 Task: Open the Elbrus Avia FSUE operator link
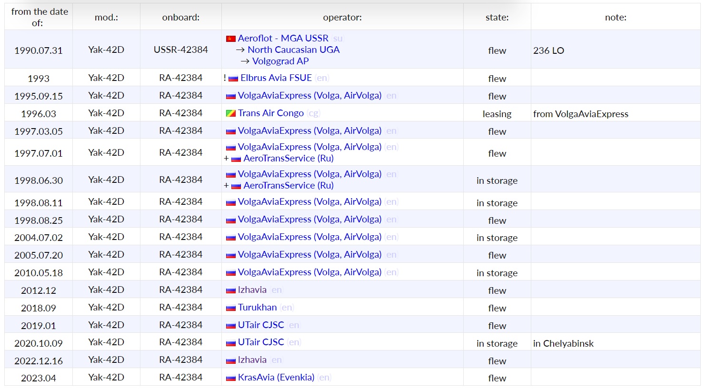(276, 78)
